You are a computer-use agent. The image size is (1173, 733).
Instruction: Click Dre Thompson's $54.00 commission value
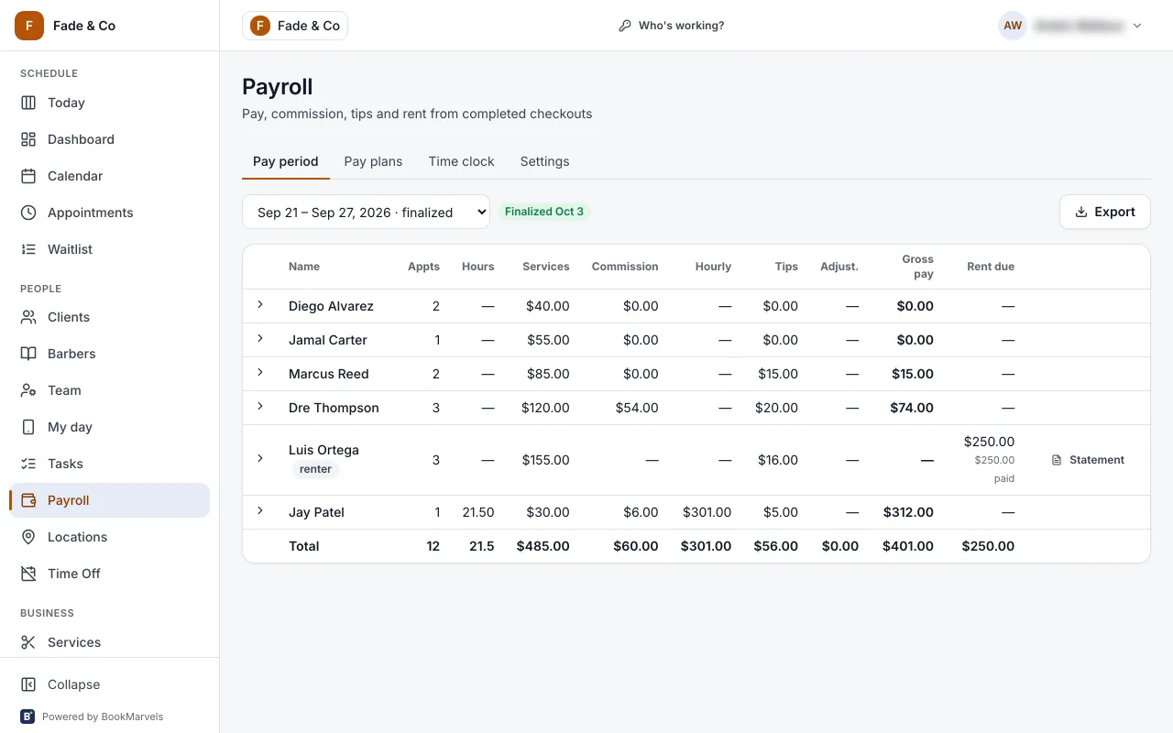pyautogui.click(x=637, y=408)
